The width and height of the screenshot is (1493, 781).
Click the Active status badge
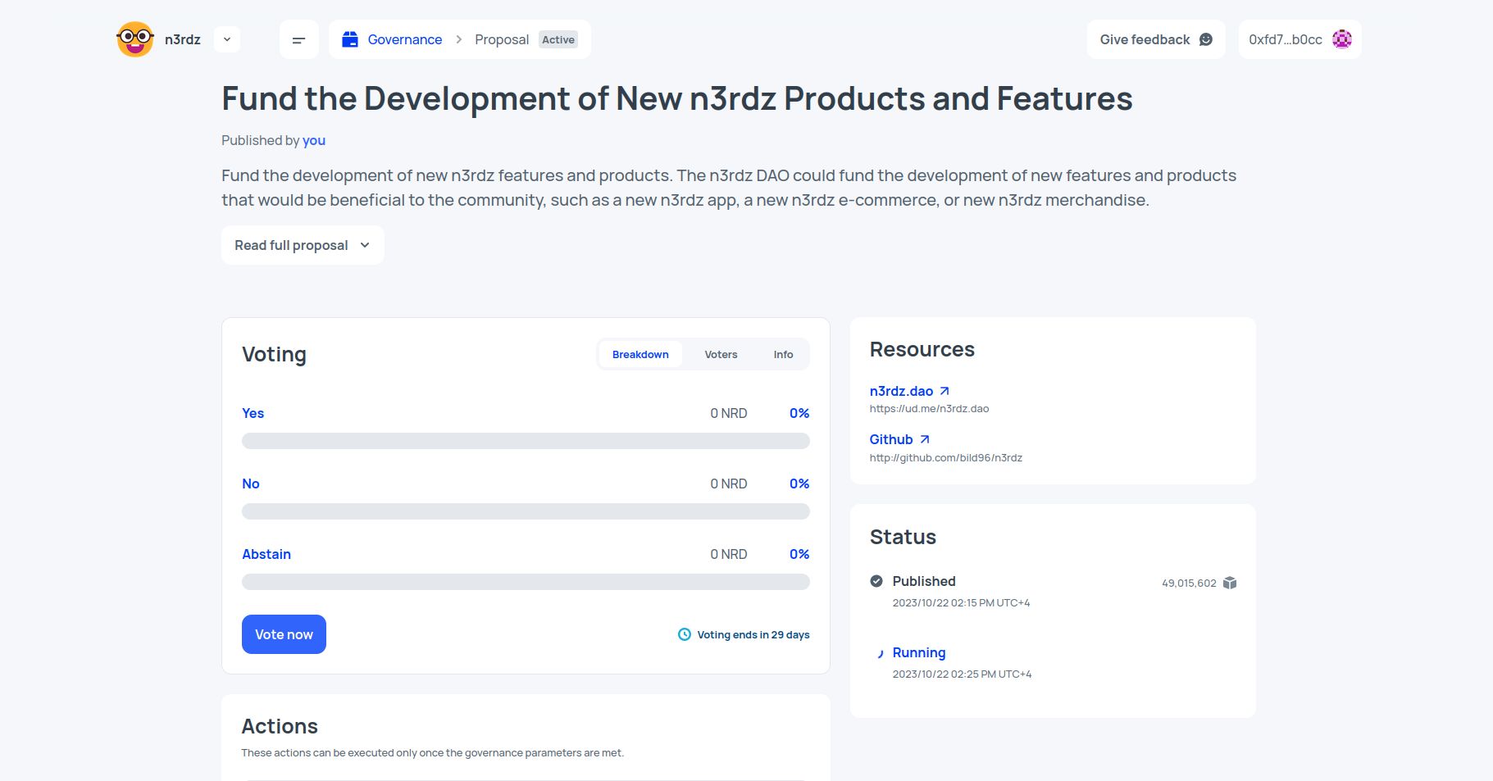[558, 39]
